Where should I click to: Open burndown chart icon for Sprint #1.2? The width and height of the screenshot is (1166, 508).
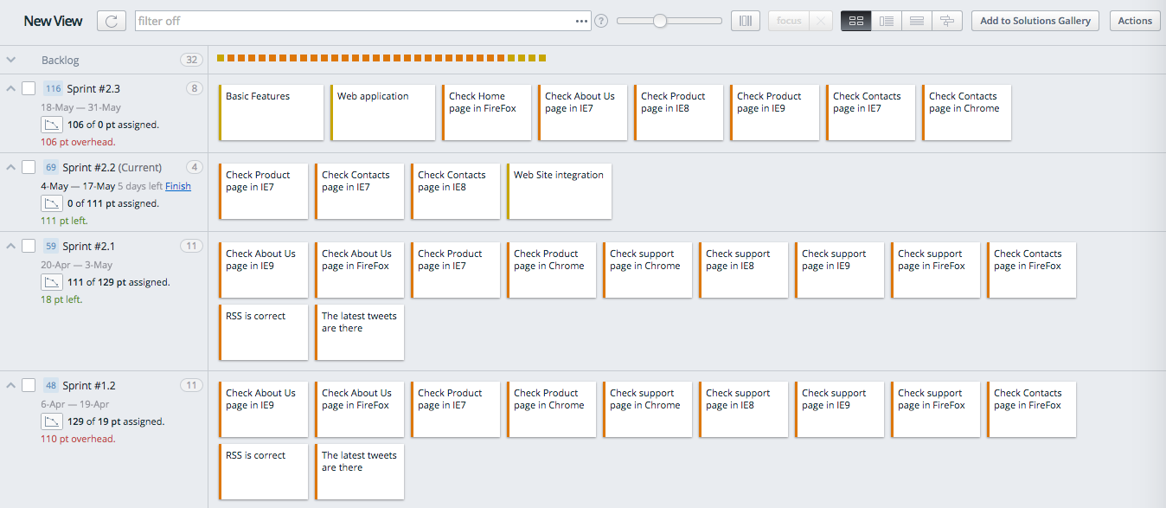52,421
